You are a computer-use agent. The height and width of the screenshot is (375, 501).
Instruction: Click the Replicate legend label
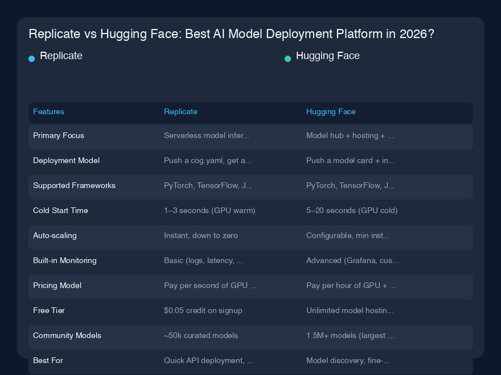click(61, 56)
